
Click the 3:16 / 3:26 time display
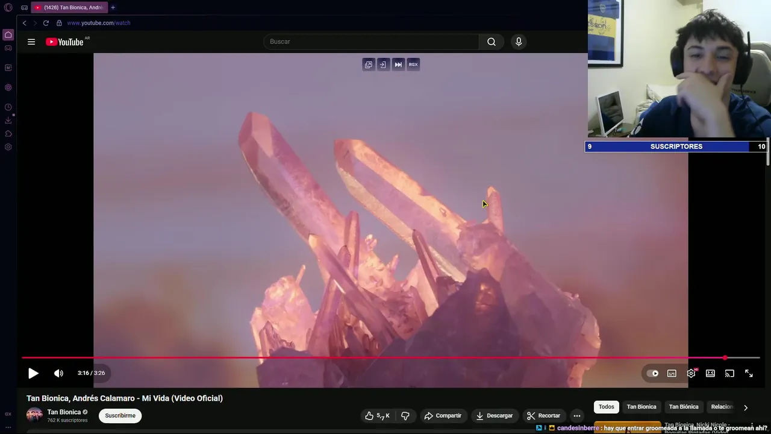(92, 373)
